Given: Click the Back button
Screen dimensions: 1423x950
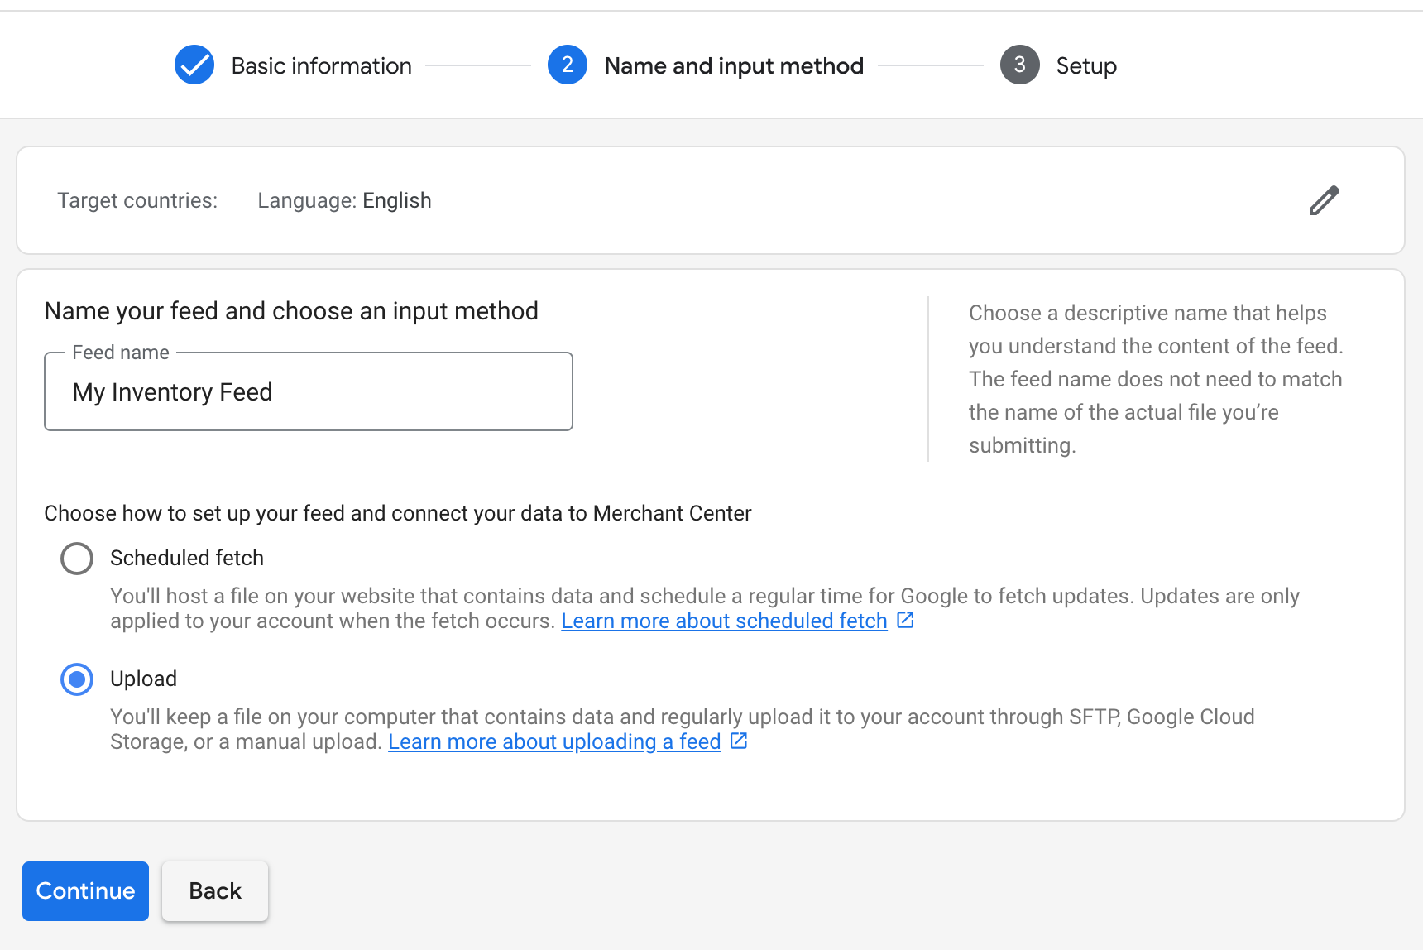Looking at the screenshot, I should 215,891.
